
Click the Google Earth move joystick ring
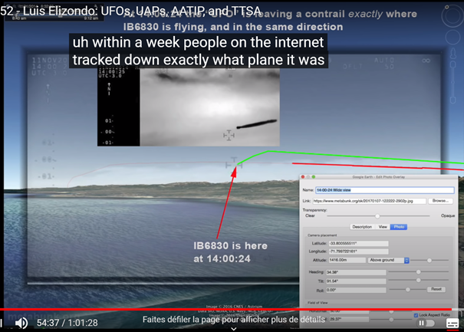452,38
